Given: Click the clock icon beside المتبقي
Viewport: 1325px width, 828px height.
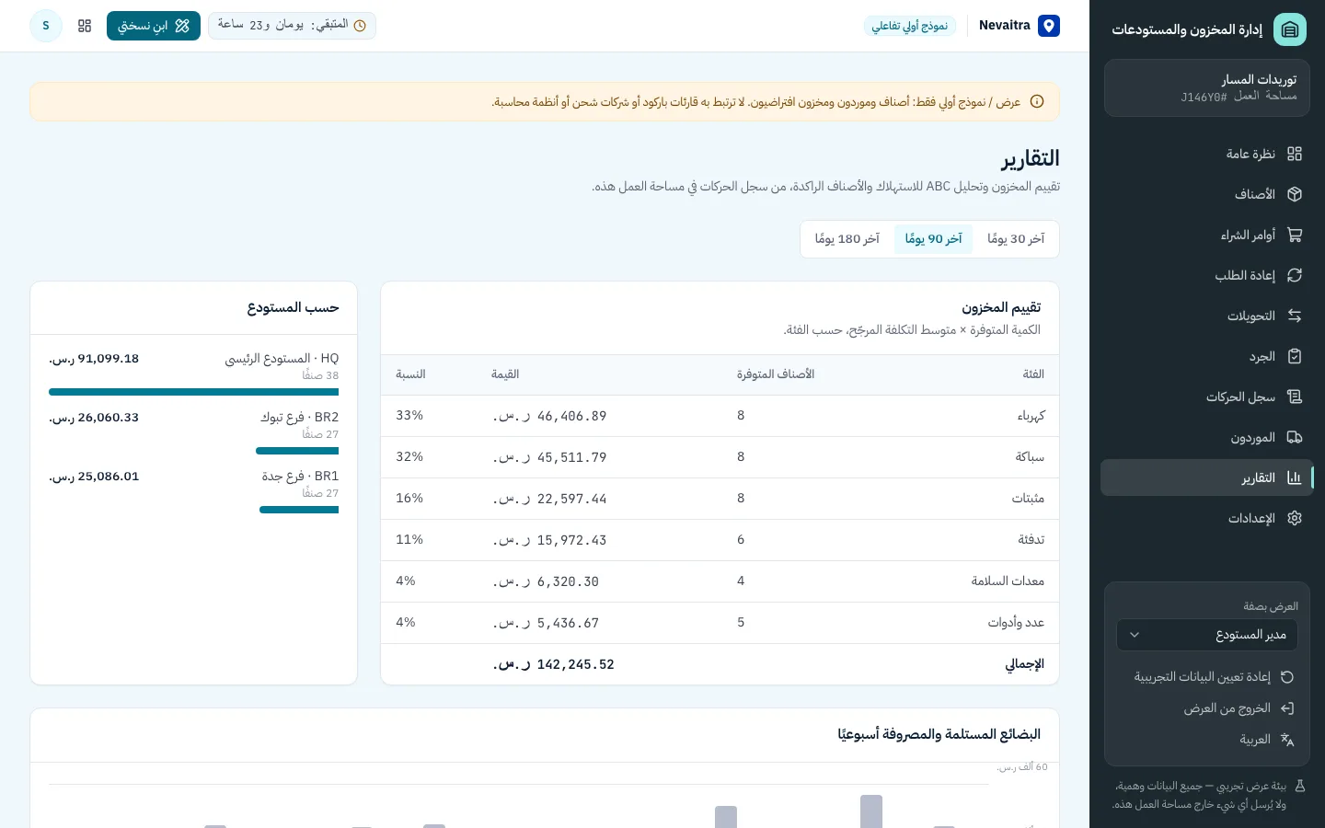Looking at the screenshot, I should (360, 26).
